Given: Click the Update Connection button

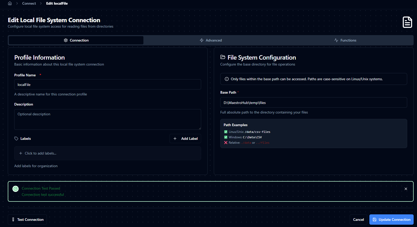Looking at the screenshot, I should tap(391, 220).
